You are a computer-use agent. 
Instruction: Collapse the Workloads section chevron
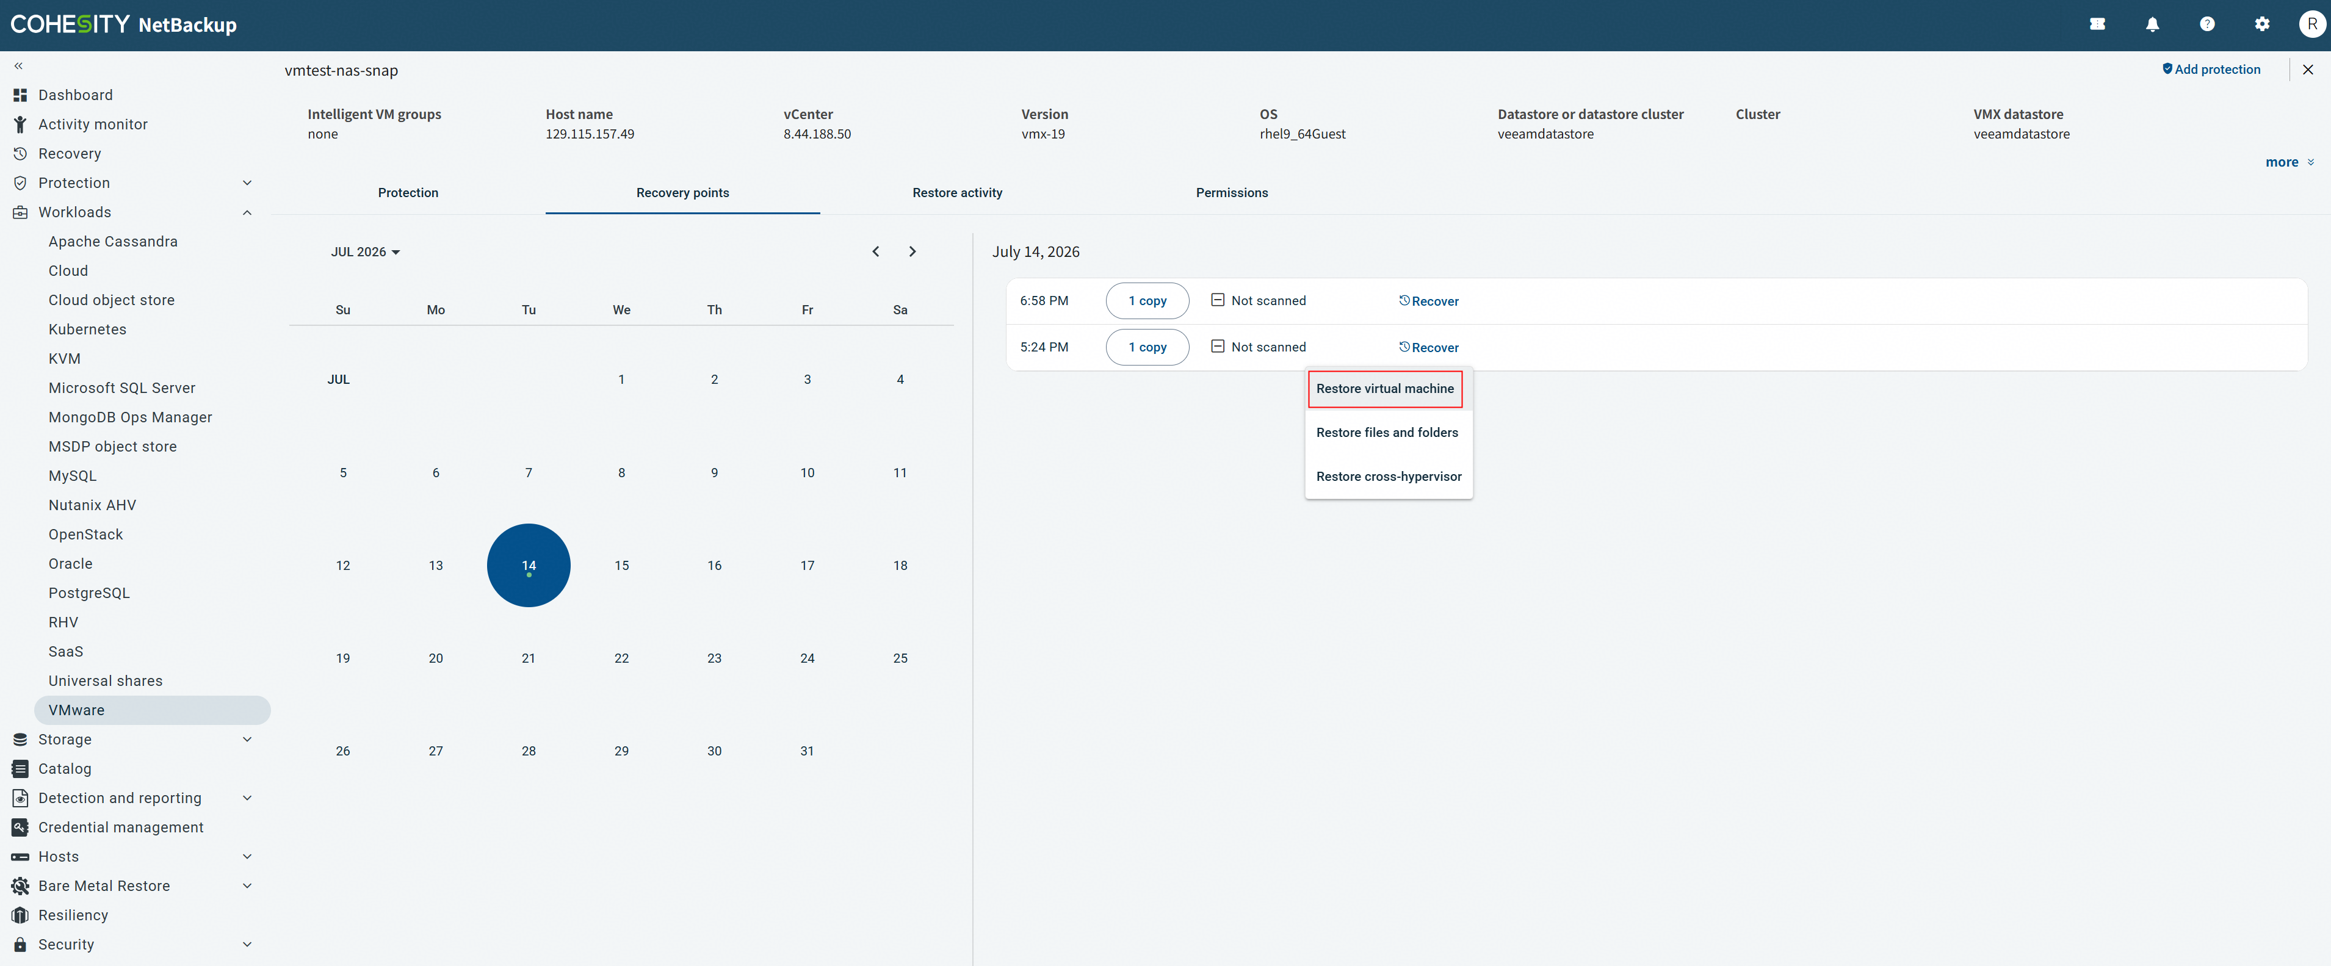[247, 212]
